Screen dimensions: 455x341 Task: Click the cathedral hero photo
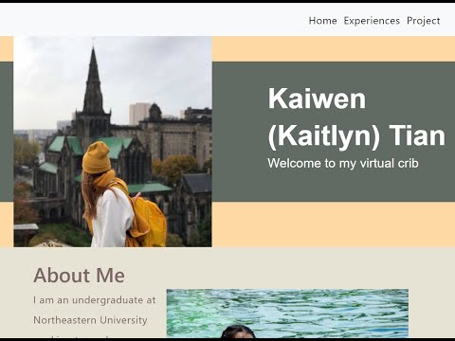click(113, 141)
